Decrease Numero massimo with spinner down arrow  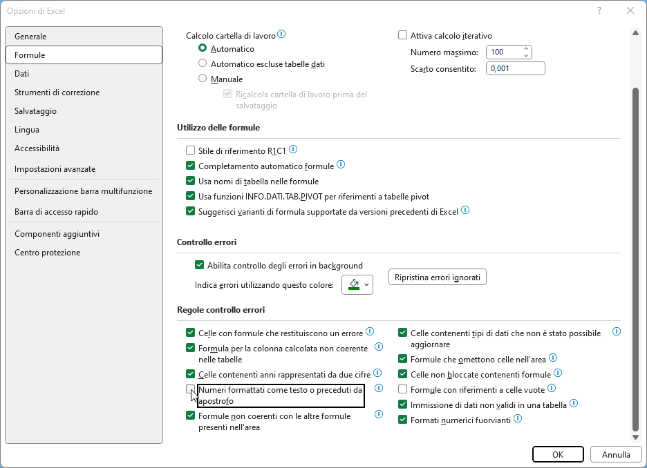pyautogui.click(x=526, y=55)
